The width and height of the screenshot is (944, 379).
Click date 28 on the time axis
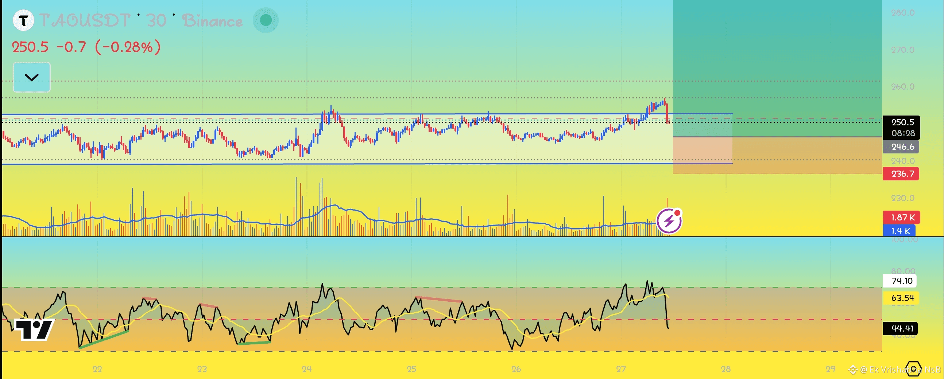tap(726, 369)
